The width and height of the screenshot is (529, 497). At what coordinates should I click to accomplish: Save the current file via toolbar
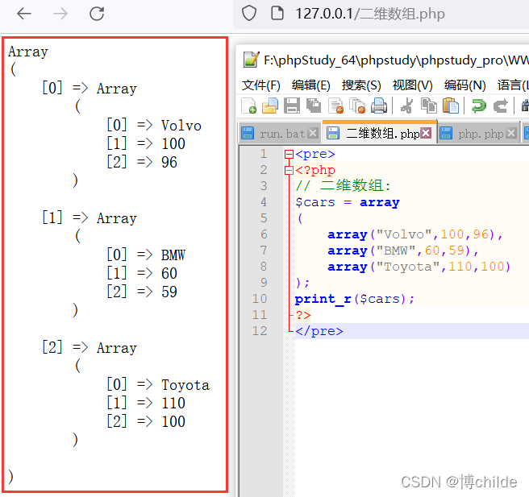pyautogui.click(x=292, y=106)
